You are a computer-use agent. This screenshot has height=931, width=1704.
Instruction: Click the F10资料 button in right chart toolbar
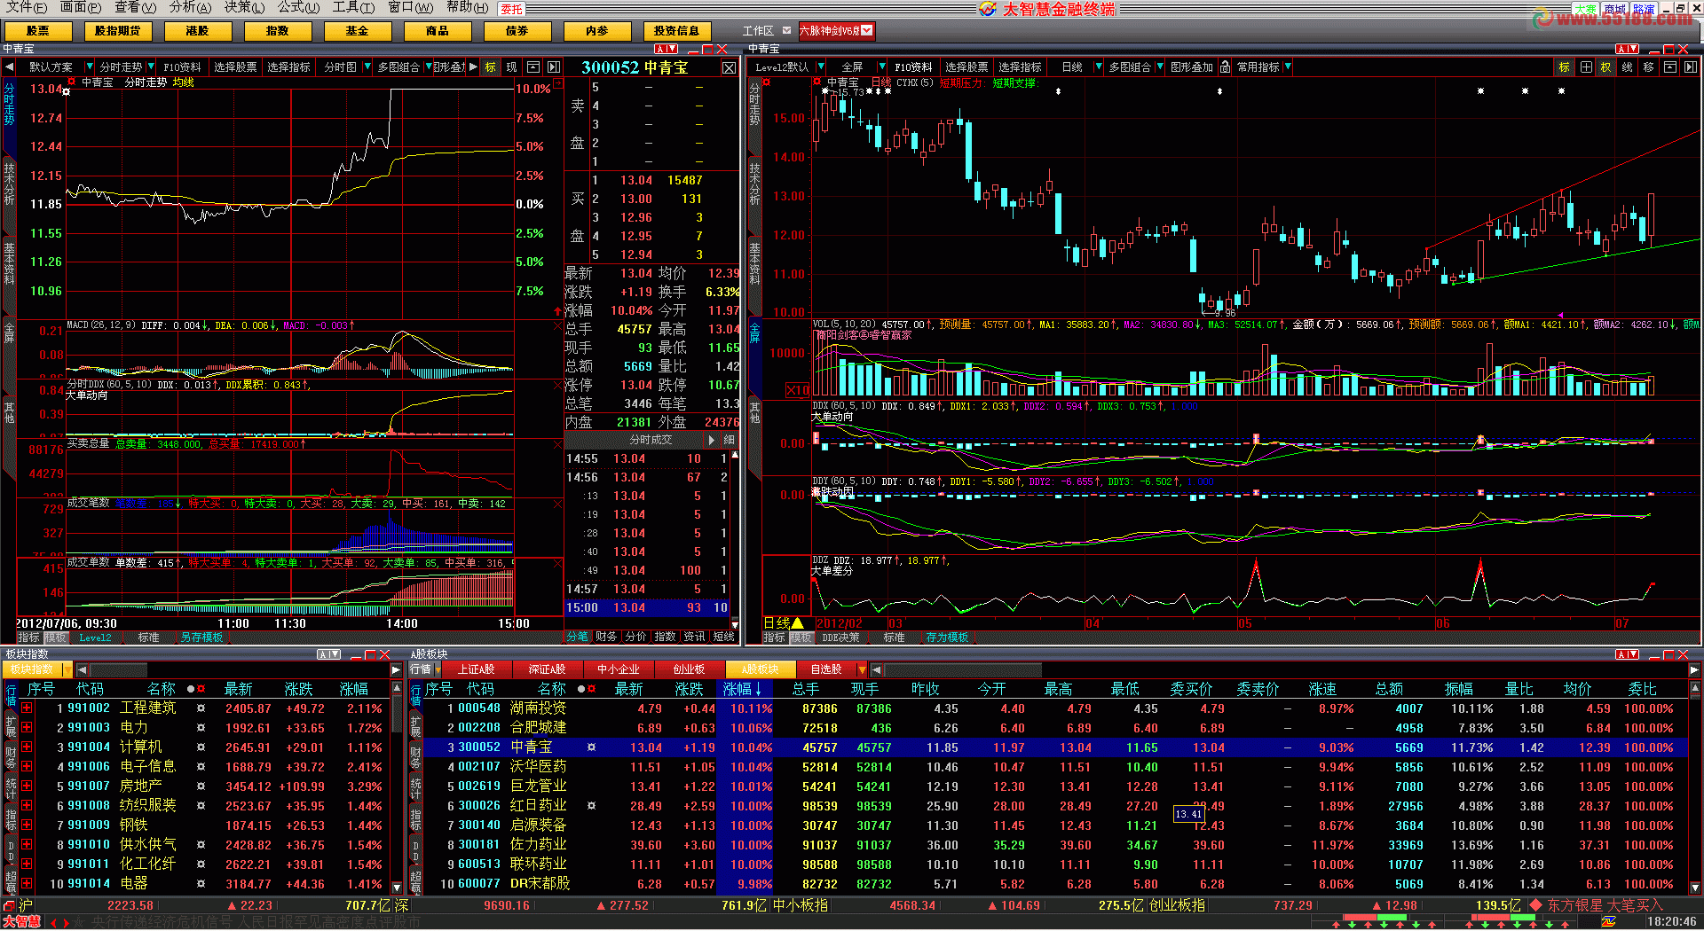[913, 67]
